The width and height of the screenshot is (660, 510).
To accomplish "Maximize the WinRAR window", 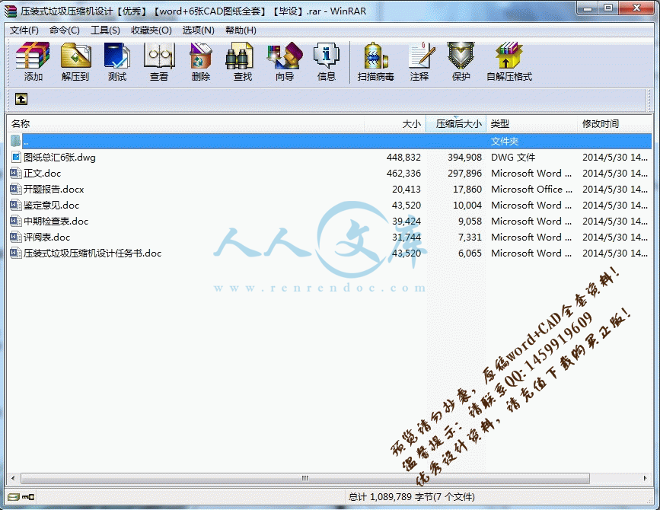I will coord(607,8).
